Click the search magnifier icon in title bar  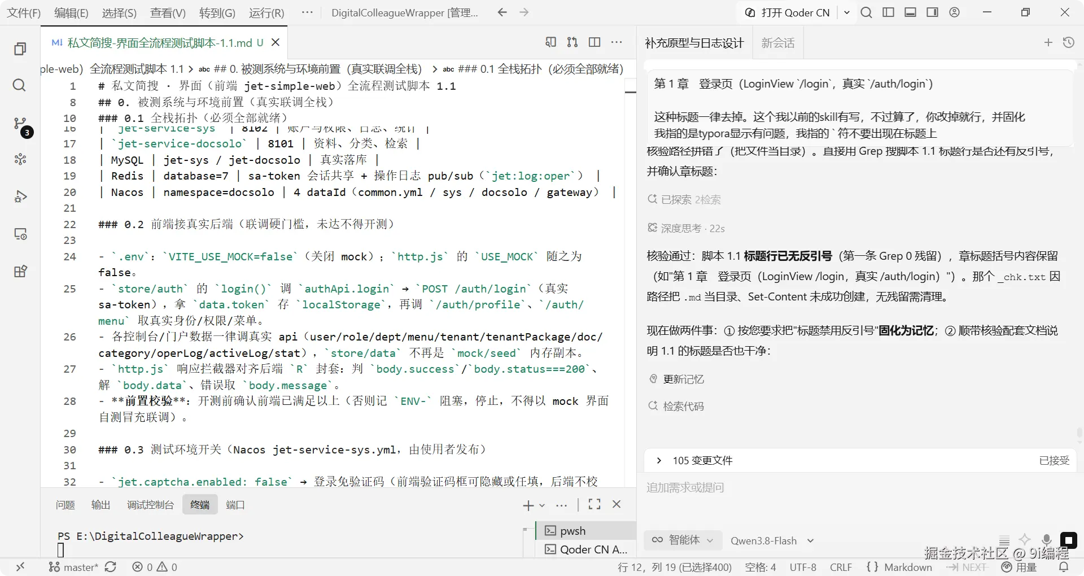click(866, 12)
